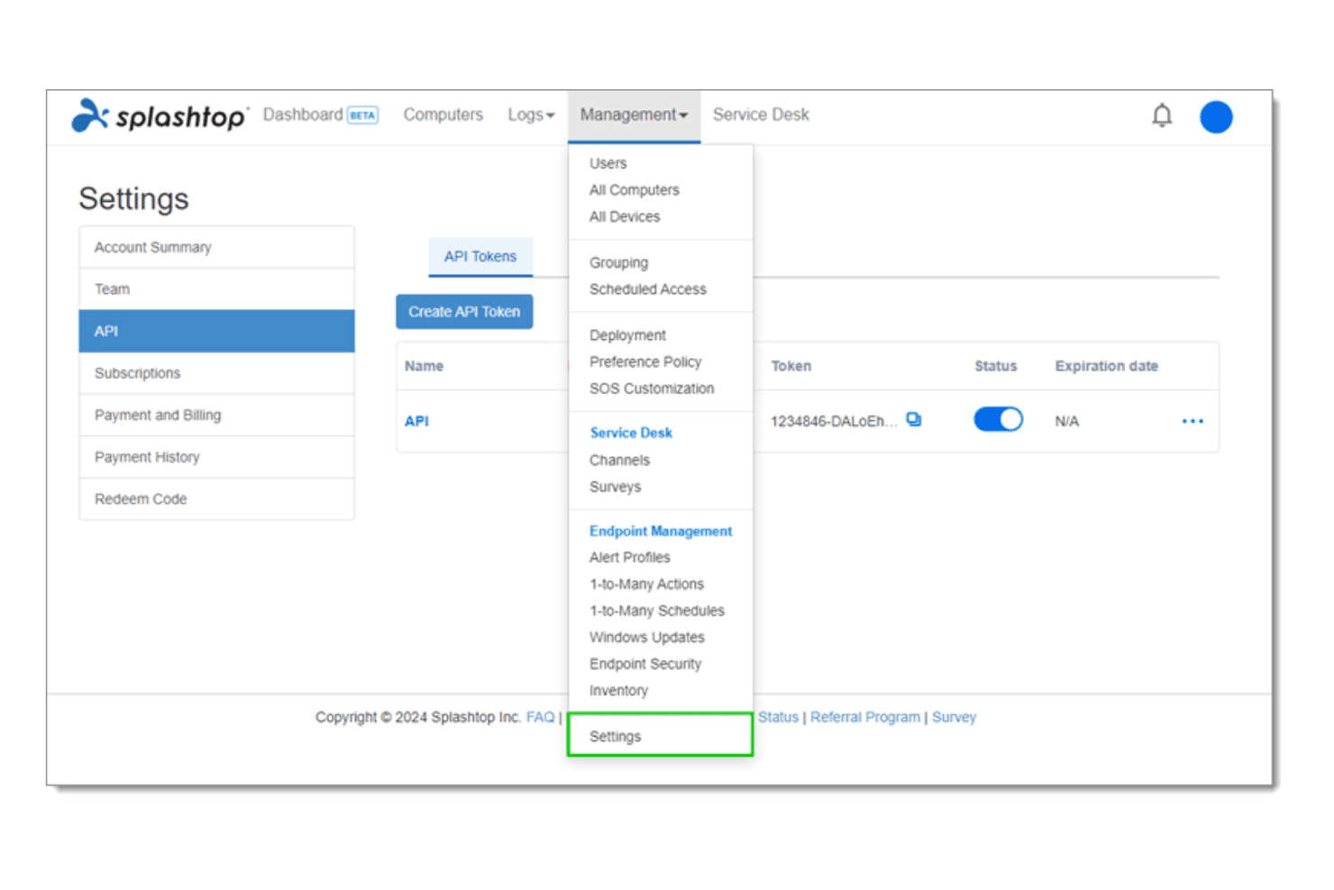Choose Endpoint Security from the menu
The width and height of the screenshot is (1334, 890).
(x=645, y=664)
